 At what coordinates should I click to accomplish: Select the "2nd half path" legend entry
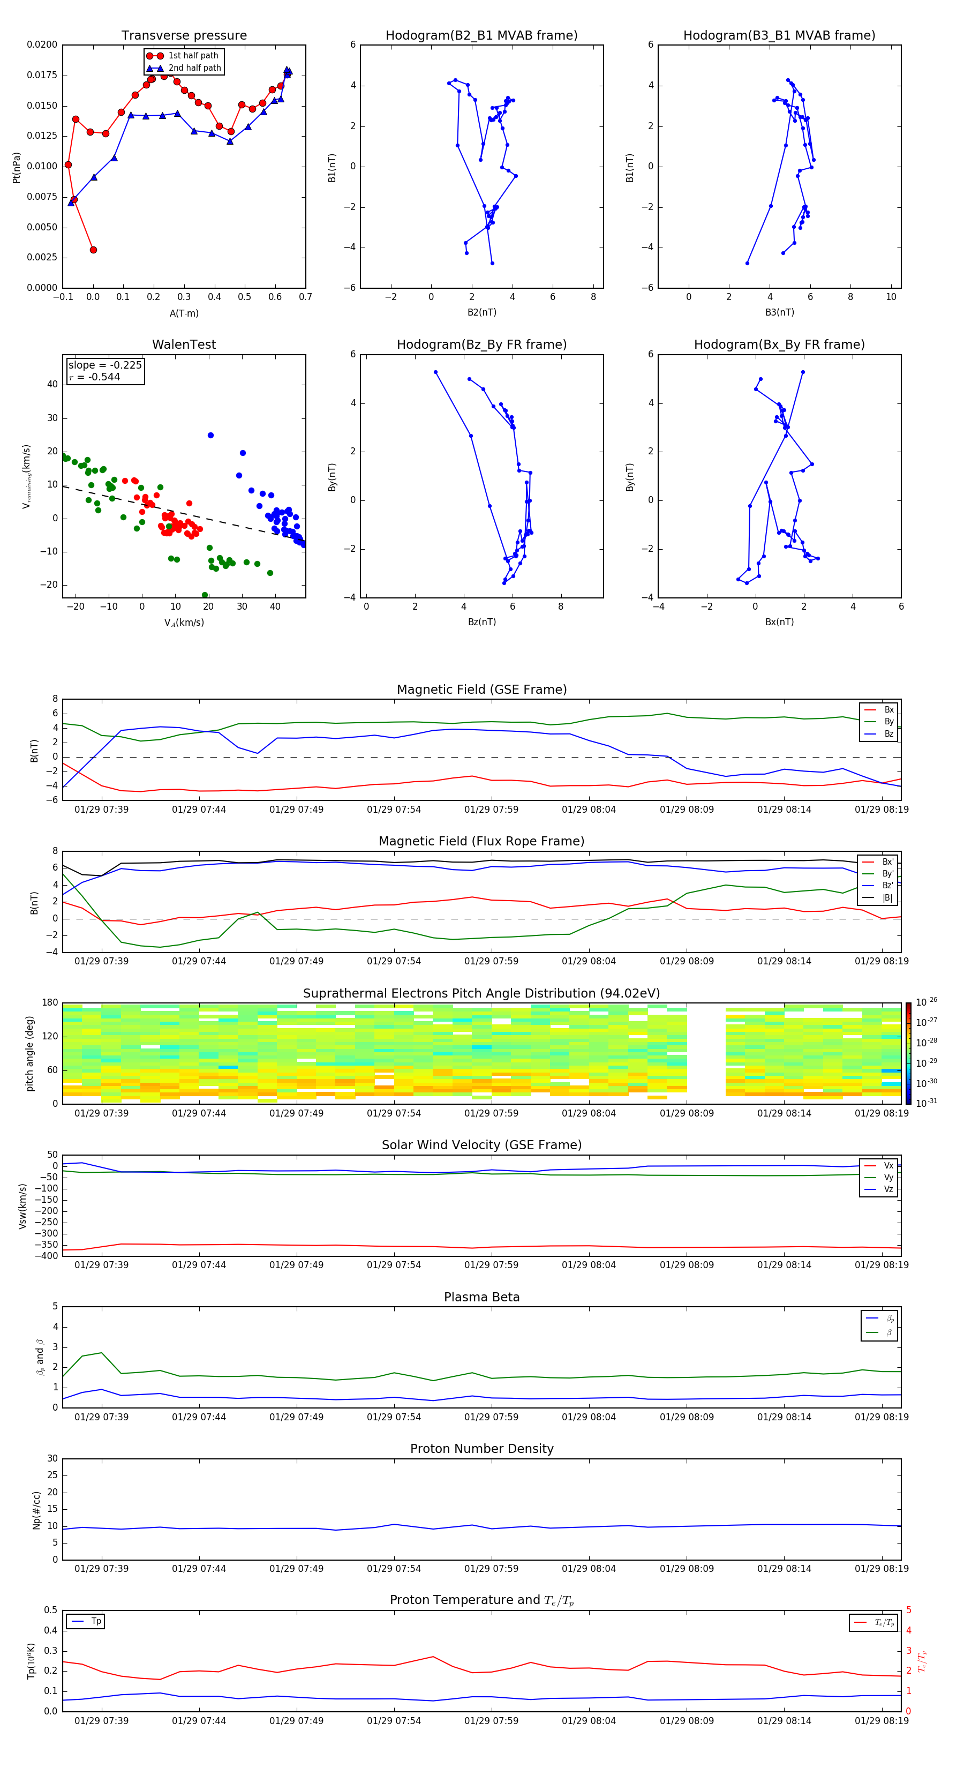pyautogui.click(x=184, y=68)
